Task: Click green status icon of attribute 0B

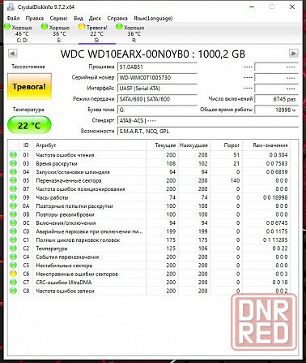Action: 13,214
